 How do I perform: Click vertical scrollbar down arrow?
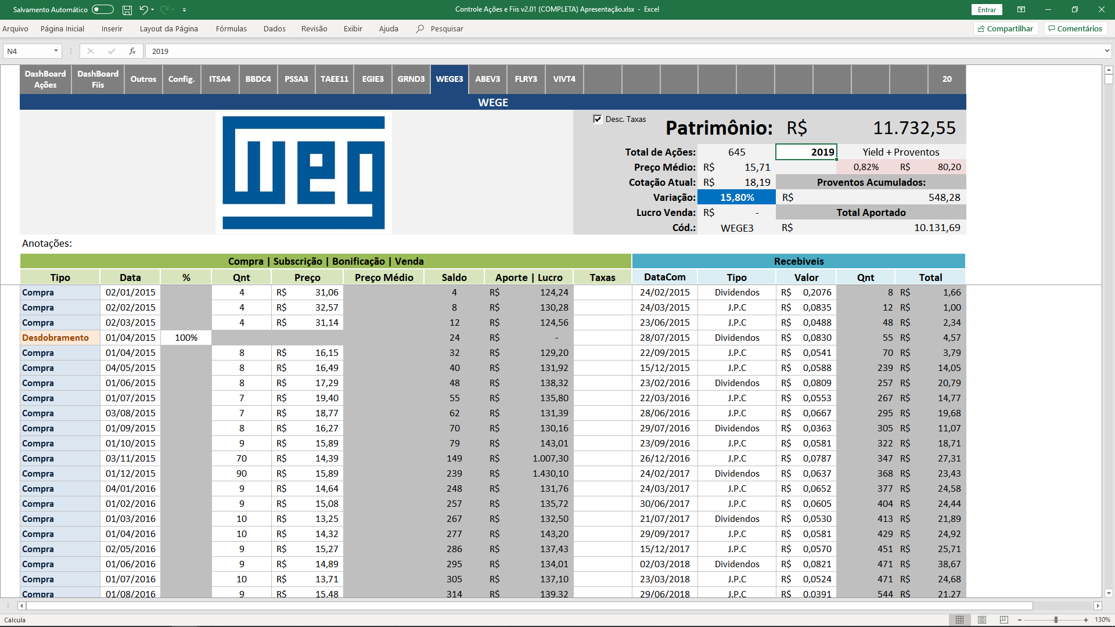pyautogui.click(x=1109, y=593)
